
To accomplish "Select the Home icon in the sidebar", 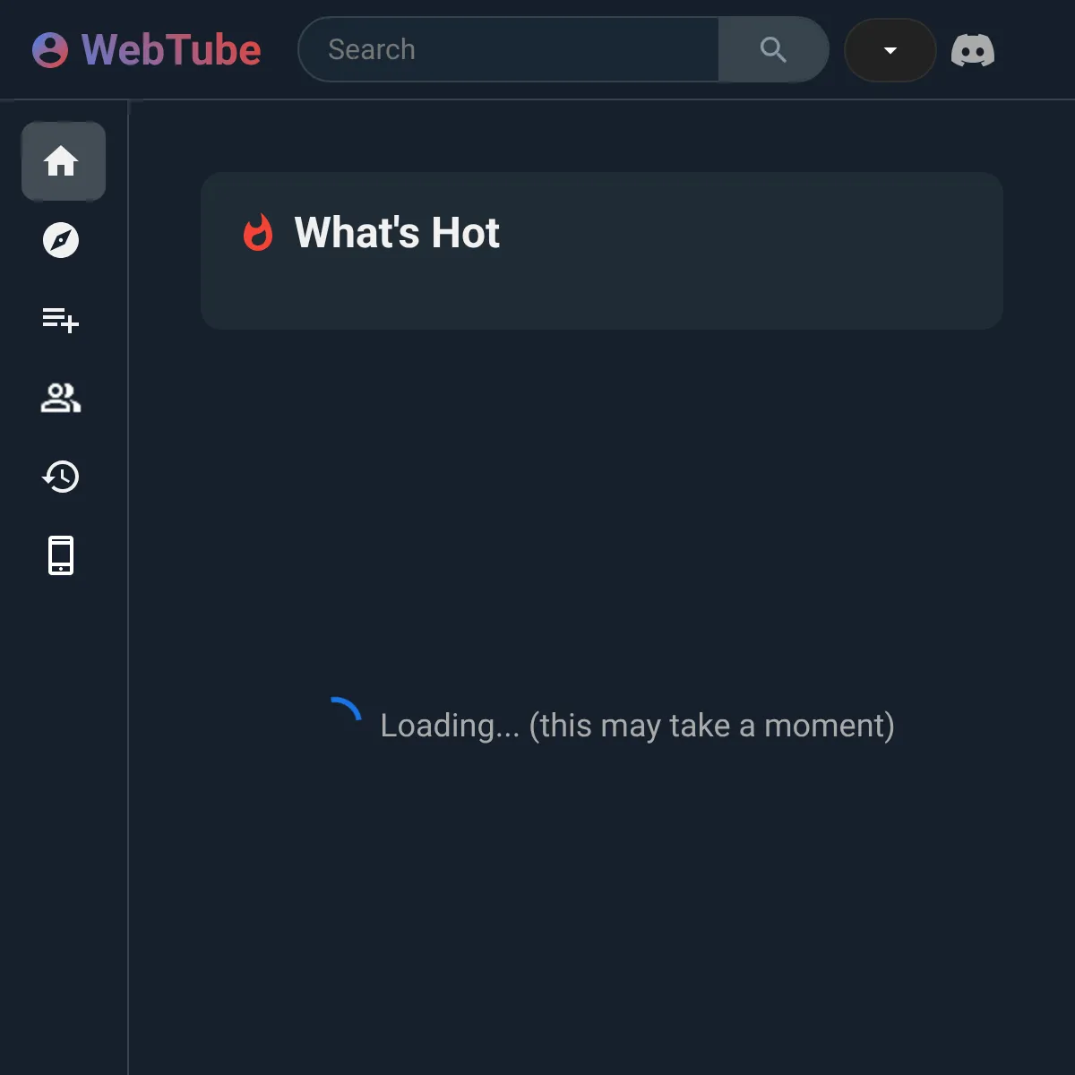I will pyautogui.click(x=63, y=161).
